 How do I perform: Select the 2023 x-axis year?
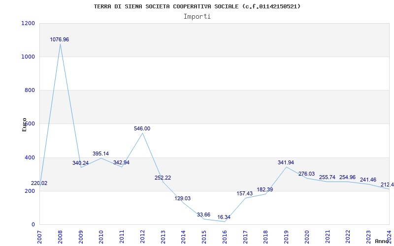(x=368, y=237)
